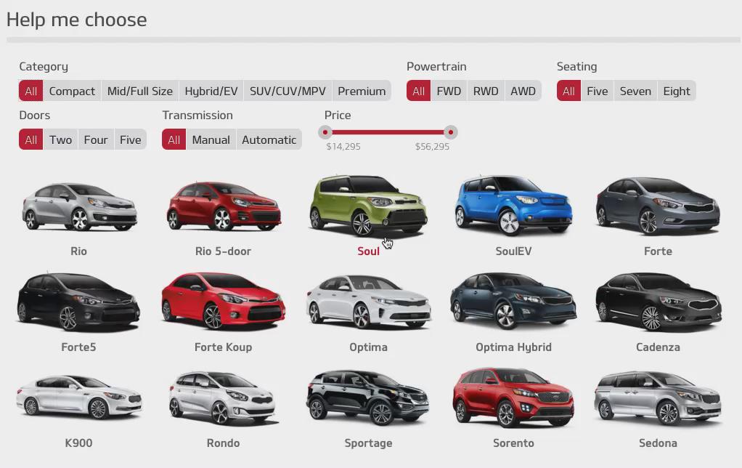Filter doors by Five
742x468 pixels.
[130, 140]
